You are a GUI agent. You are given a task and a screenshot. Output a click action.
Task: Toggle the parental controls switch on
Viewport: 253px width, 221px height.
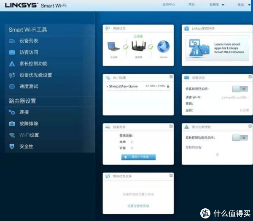[240, 138]
